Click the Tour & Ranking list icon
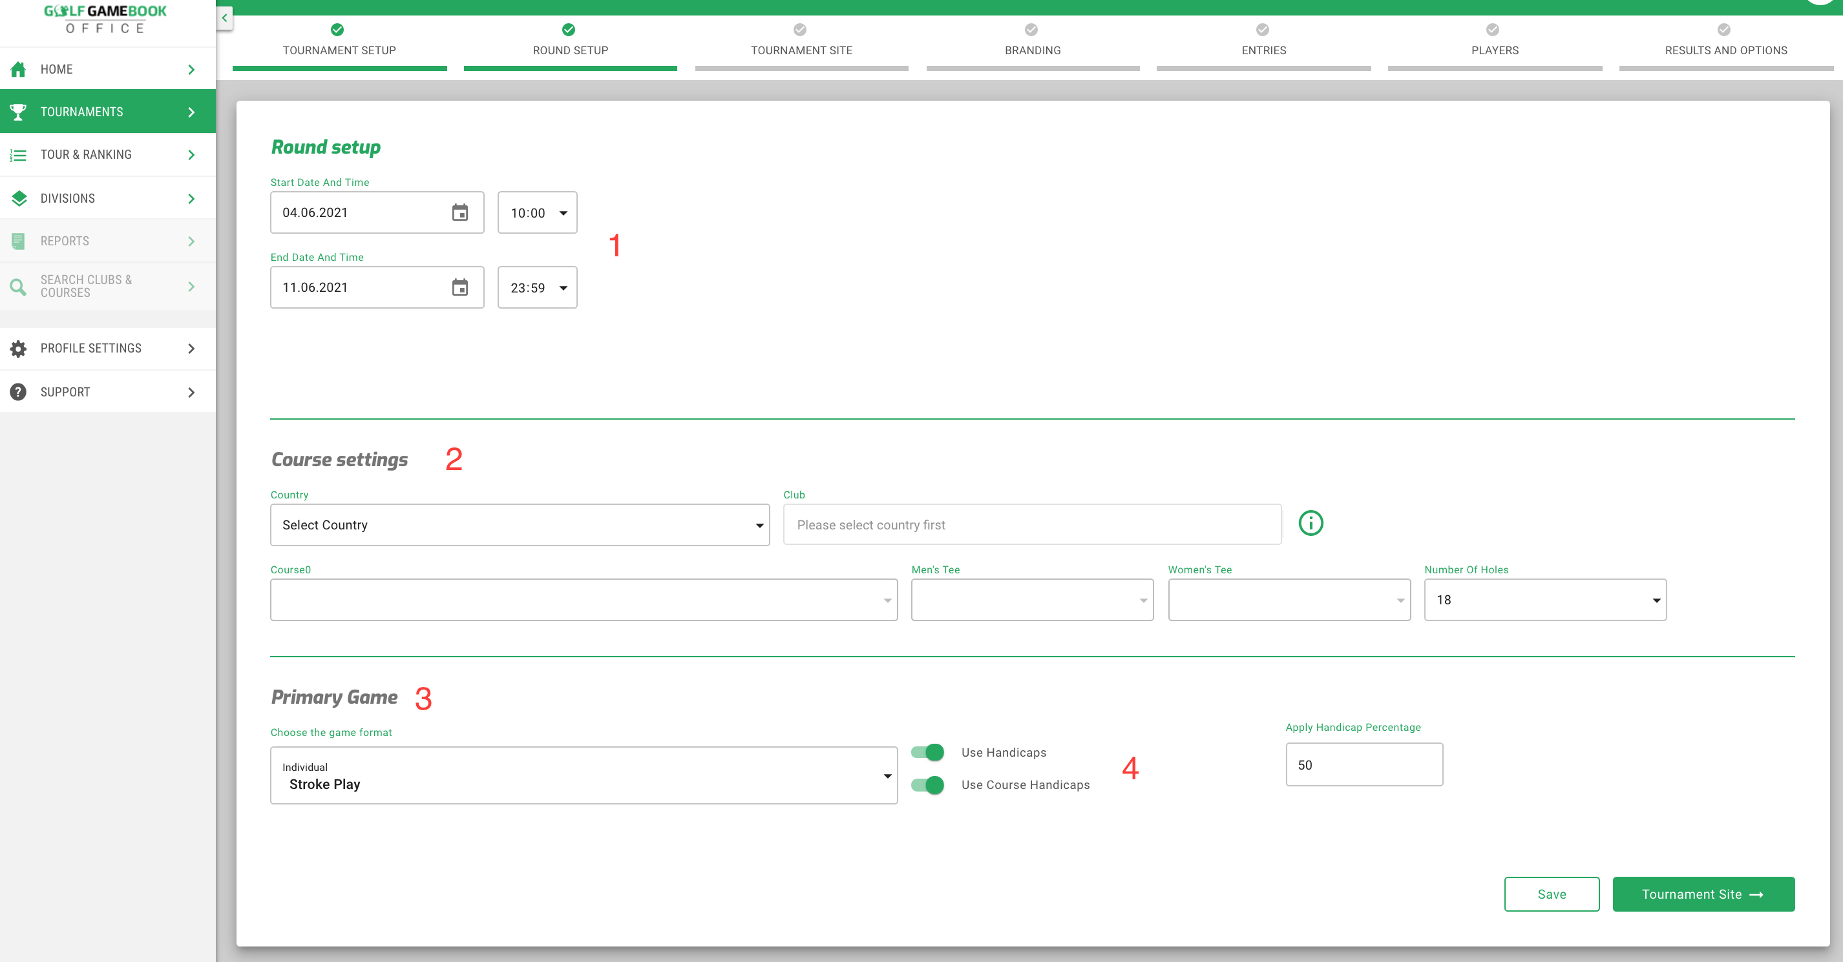1843x962 pixels. click(x=19, y=155)
